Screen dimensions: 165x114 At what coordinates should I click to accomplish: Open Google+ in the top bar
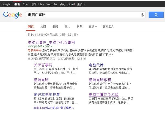tap(7, 4)
